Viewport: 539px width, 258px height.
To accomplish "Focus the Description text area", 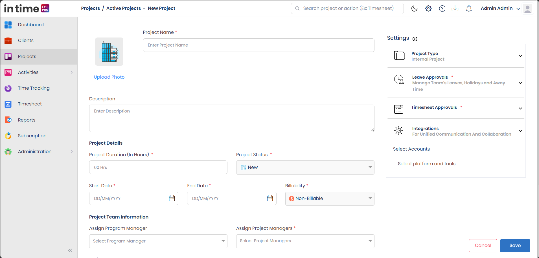I will pyautogui.click(x=232, y=118).
